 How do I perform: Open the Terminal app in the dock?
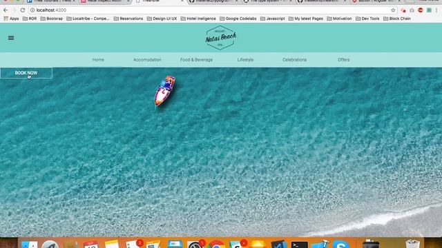(299, 245)
